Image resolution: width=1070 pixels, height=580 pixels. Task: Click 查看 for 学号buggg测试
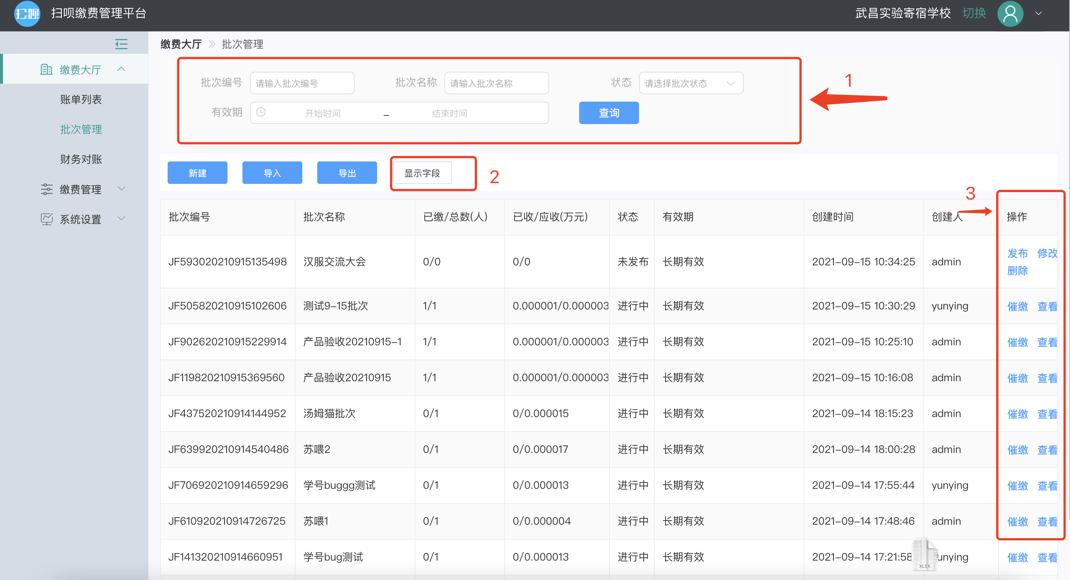[x=1048, y=486]
